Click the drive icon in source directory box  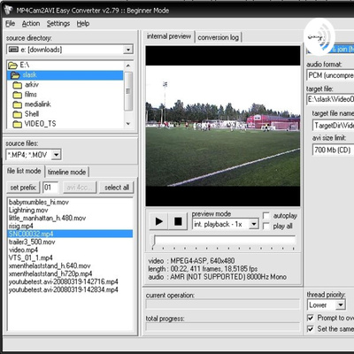coord(13,50)
